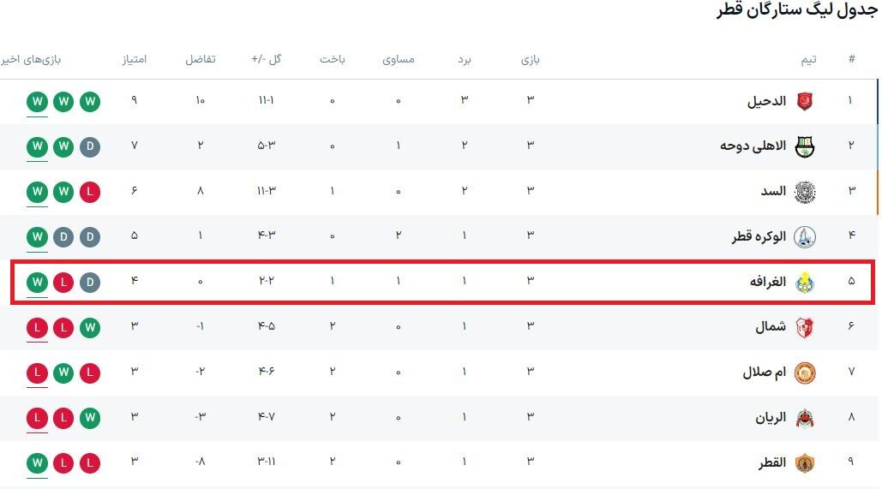Open the الغرافه team page link
The image size is (882, 489).
tap(768, 281)
